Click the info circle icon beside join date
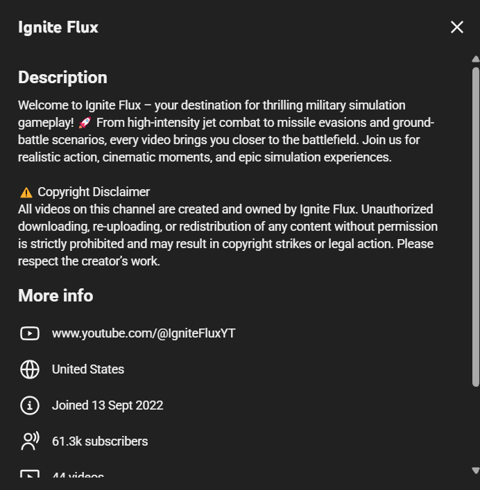The width and height of the screenshot is (480, 490). [30, 405]
